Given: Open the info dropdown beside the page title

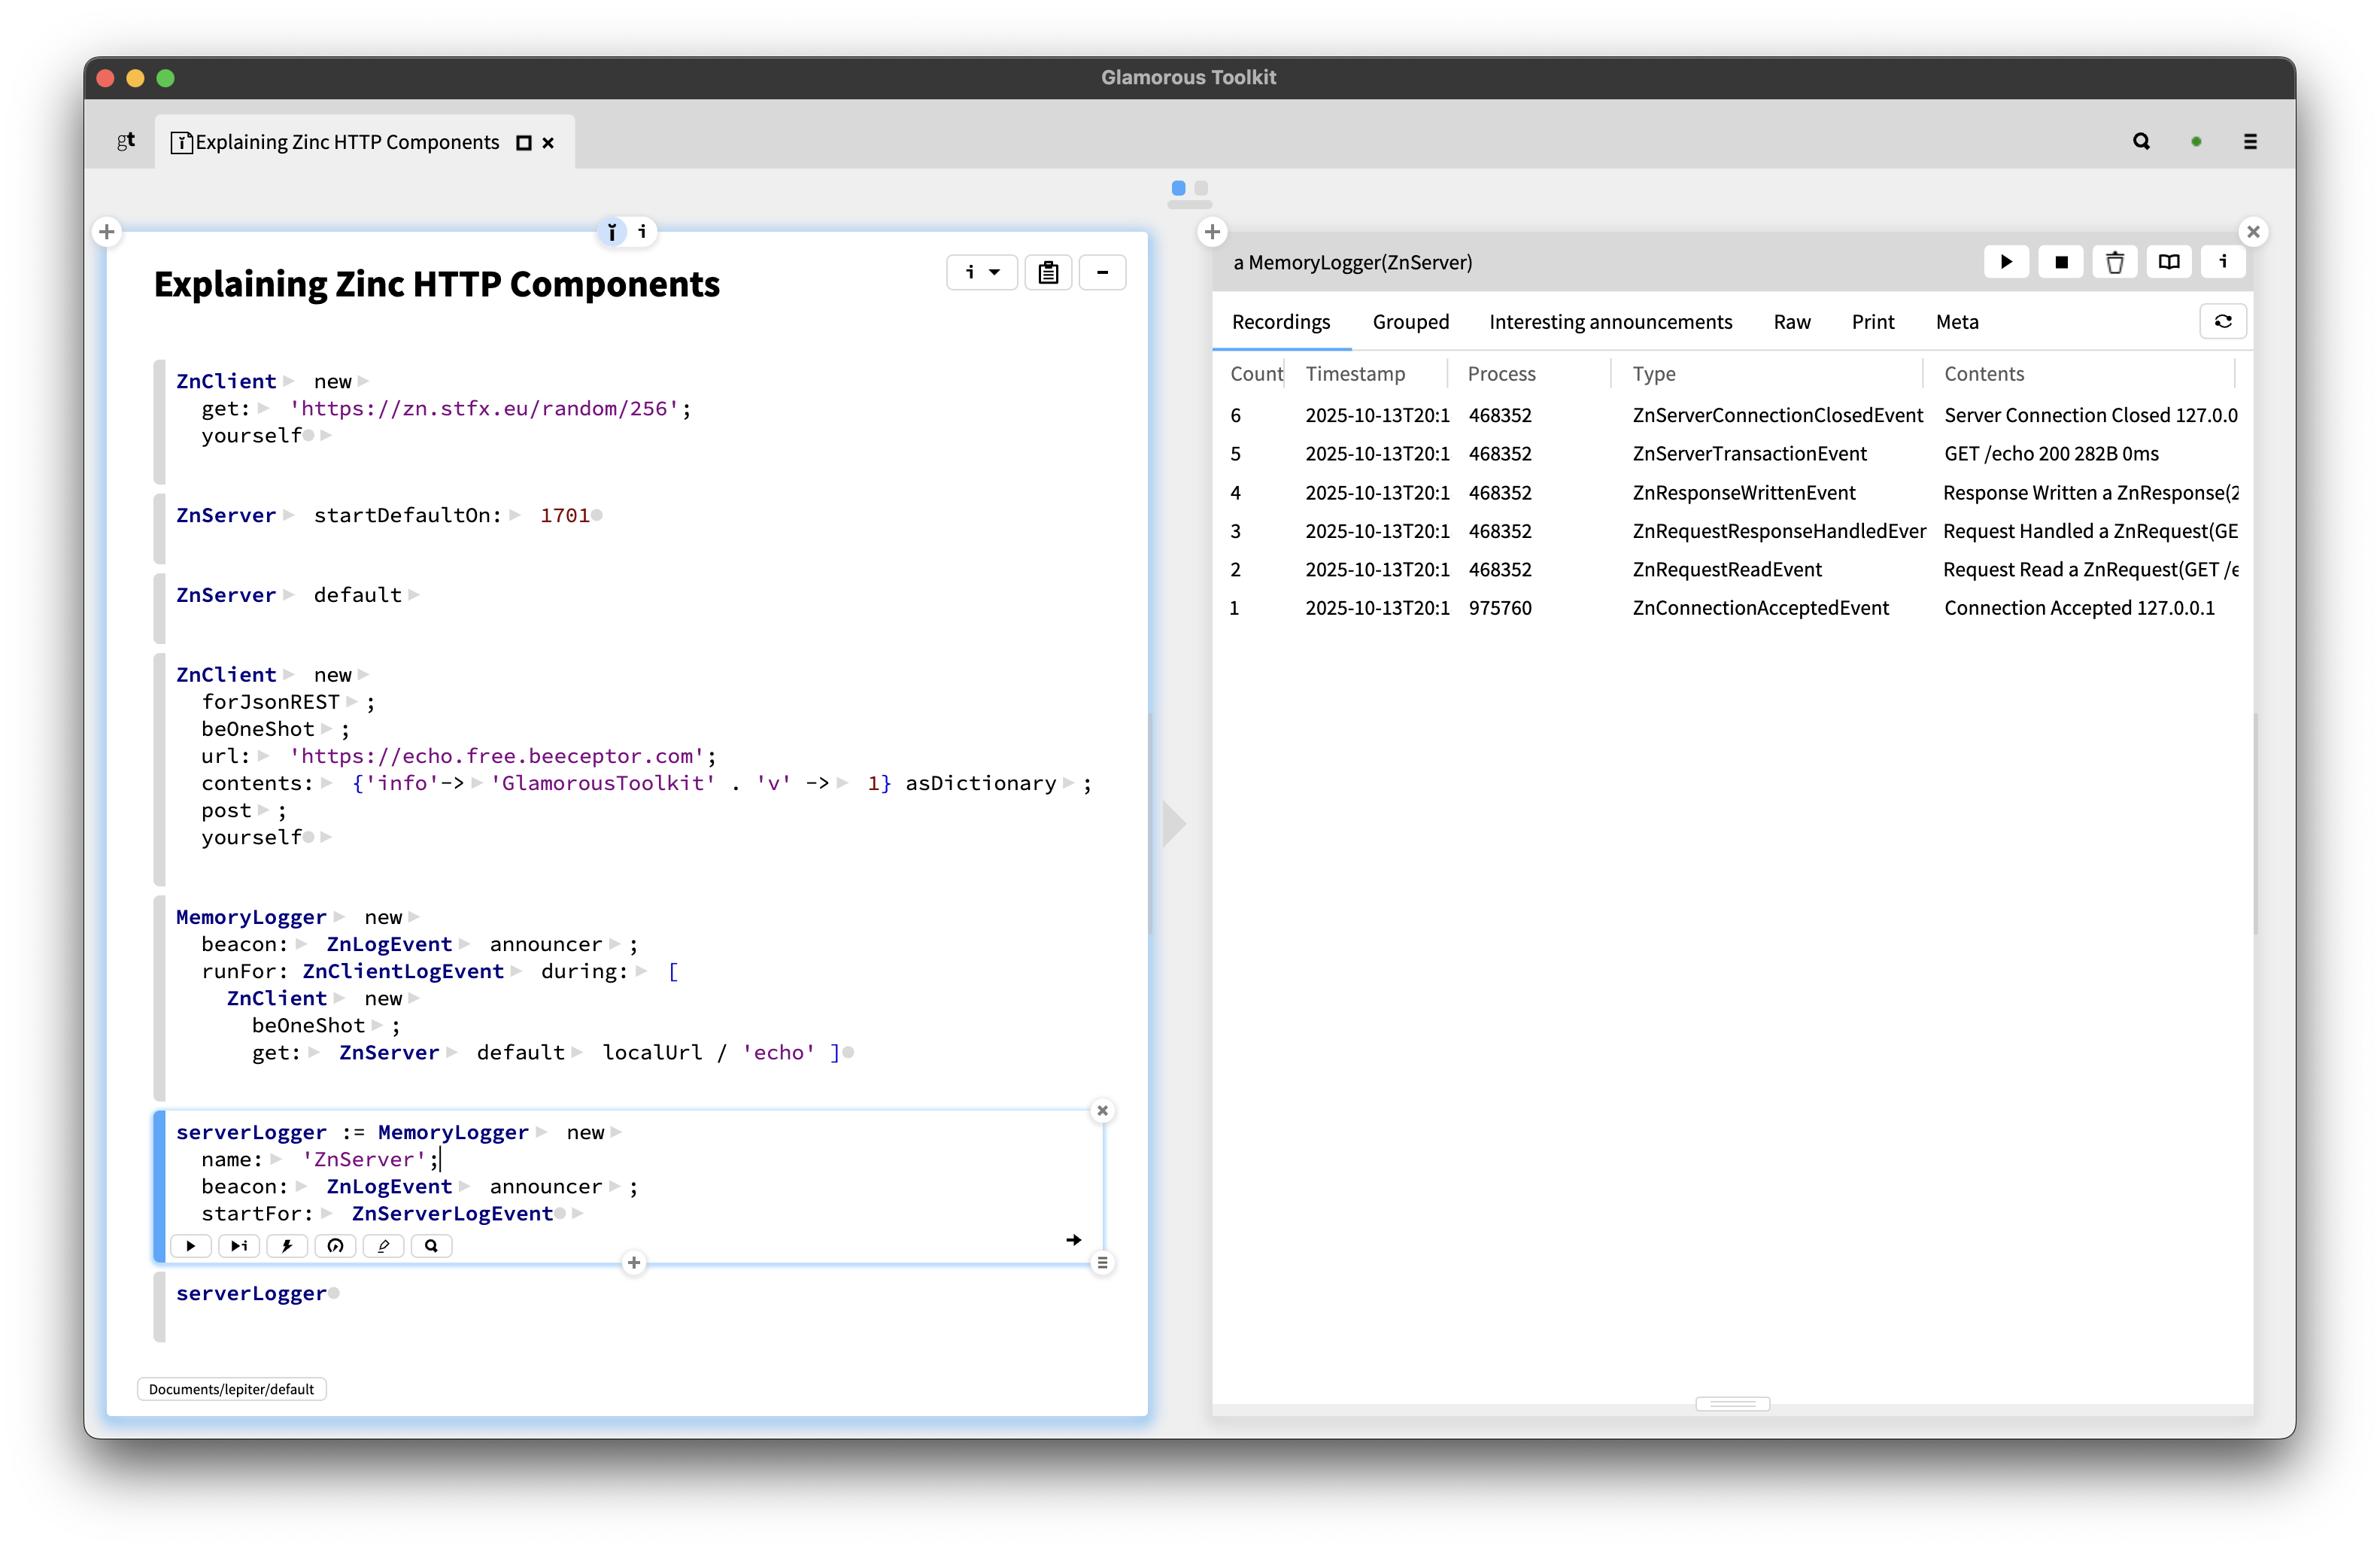Looking at the screenshot, I should [981, 272].
